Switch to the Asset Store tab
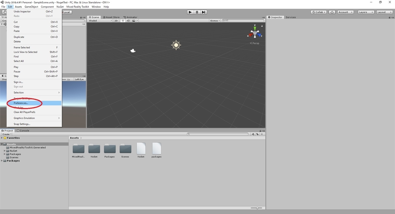The image size is (395, 214). pos(111,17)
